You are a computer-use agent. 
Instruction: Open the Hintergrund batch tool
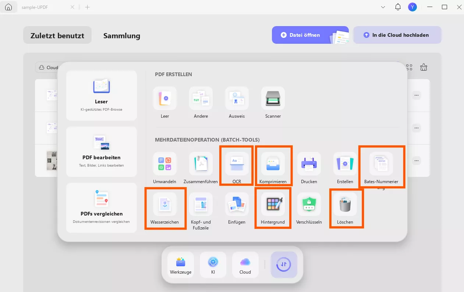point(273,204)
